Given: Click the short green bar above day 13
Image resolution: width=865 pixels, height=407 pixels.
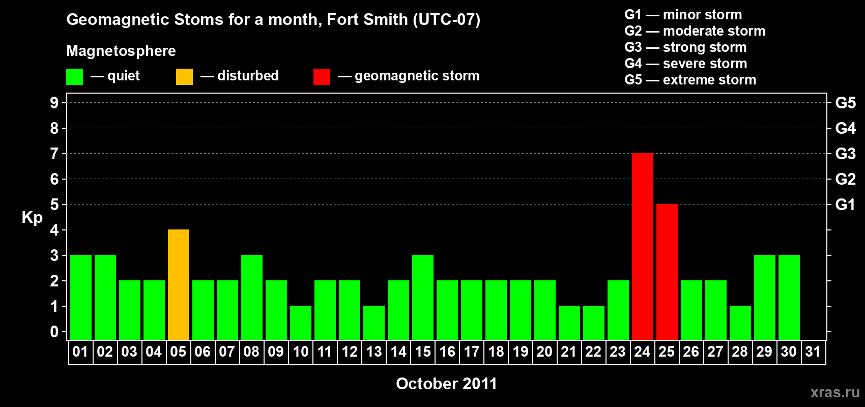Looking at the screenshot, I should pos(374,323).
